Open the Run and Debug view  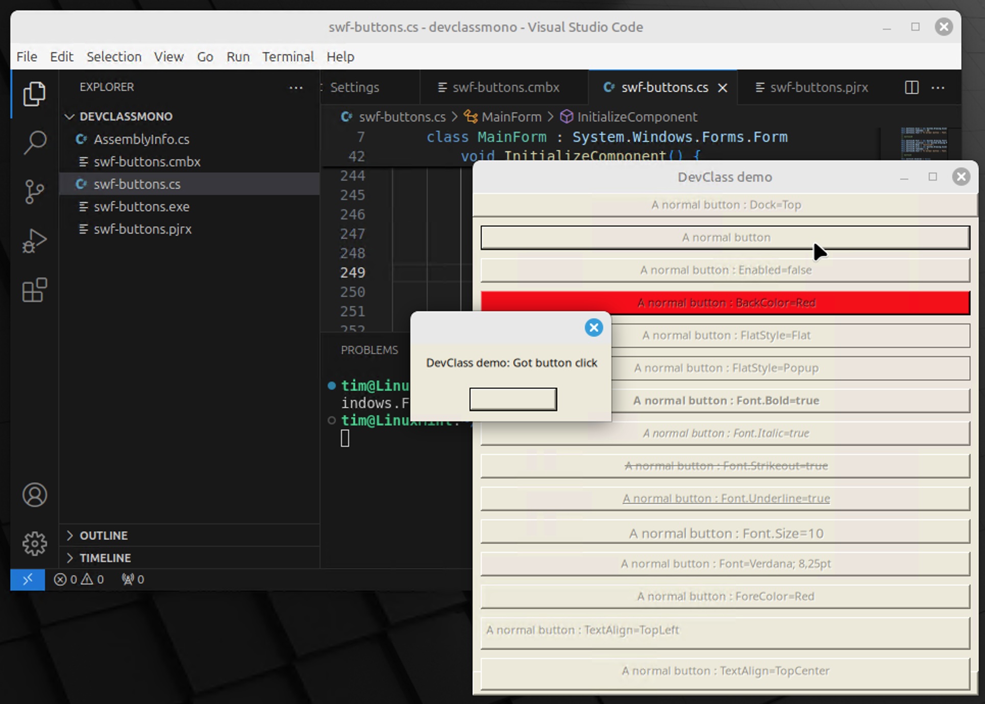point(34,240)
